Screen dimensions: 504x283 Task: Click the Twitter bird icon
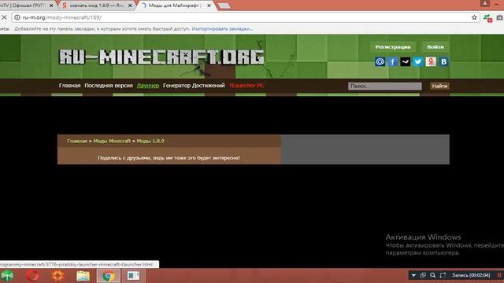coord(418,61)
